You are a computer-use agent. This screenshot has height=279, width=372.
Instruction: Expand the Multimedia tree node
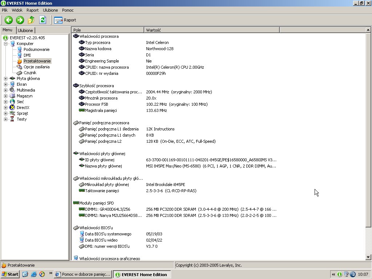coord(6,90)
